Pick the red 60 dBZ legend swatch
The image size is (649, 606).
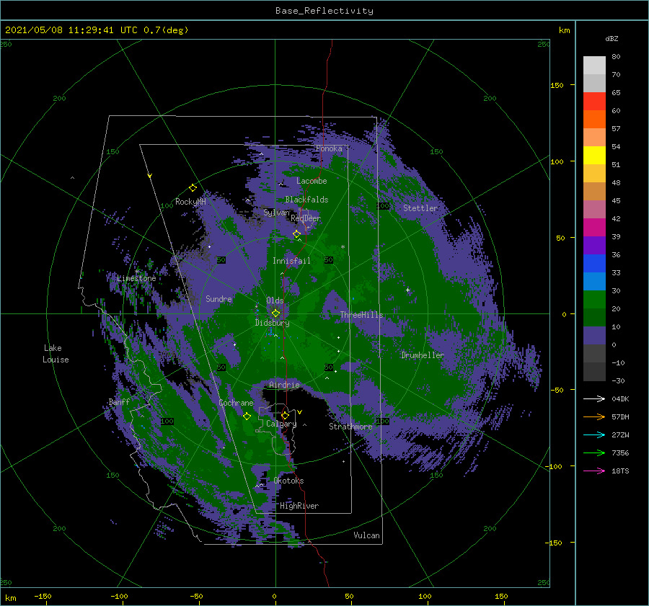tap(594, 102)
